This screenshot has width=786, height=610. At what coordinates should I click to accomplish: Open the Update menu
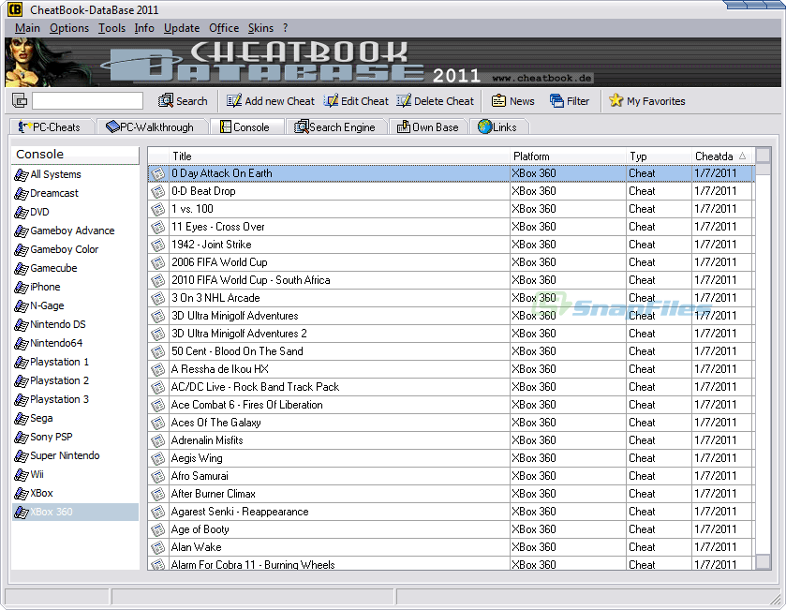(x=182, y=28)
